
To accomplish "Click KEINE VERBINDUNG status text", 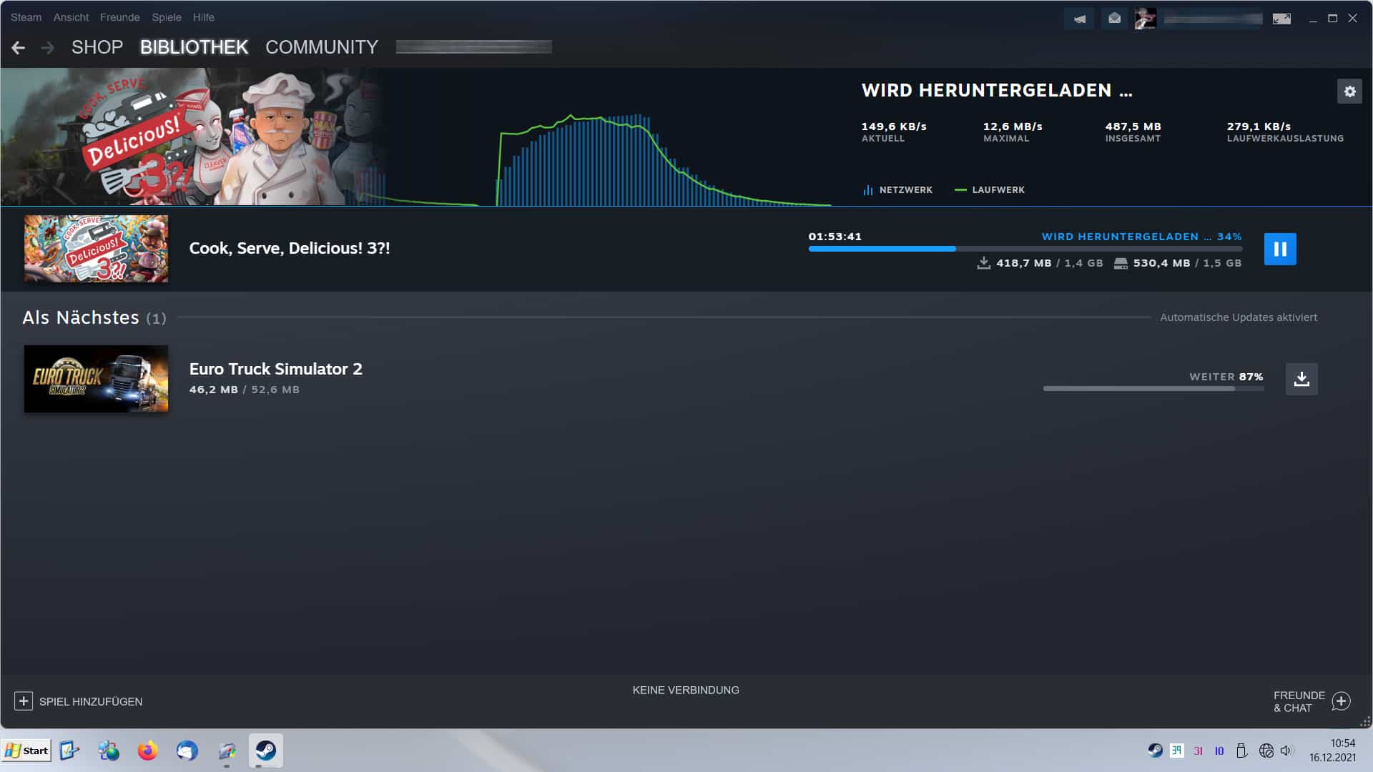I will point(686,690).
